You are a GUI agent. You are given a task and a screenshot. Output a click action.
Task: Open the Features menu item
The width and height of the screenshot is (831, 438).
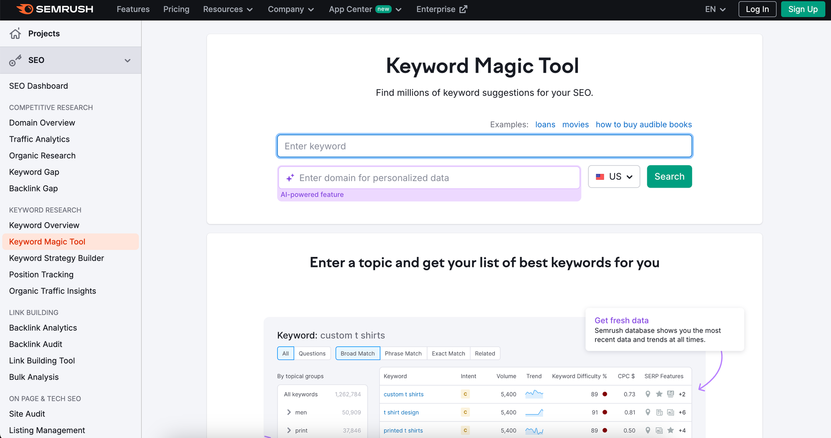point(133,9)
